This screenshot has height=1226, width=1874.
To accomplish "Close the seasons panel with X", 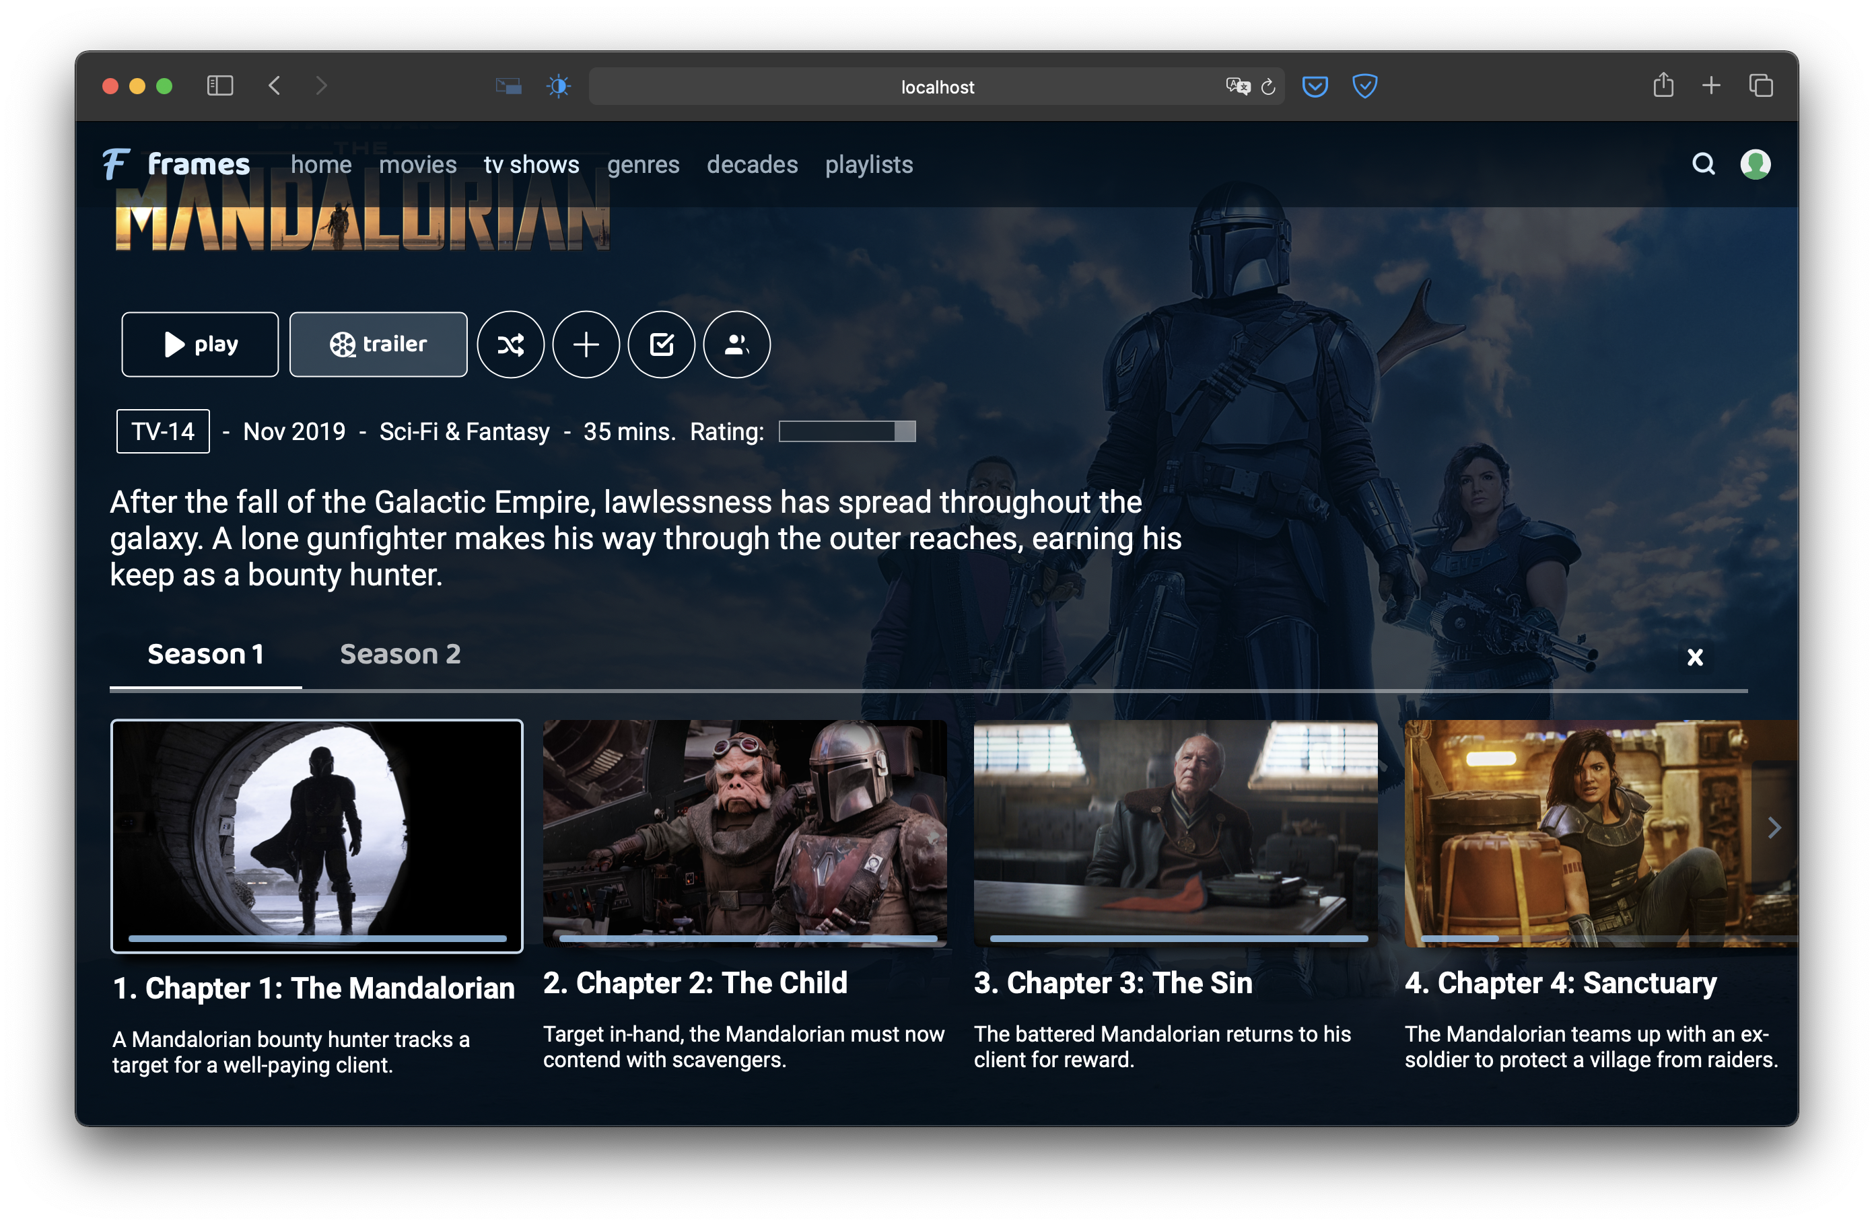I will [1694, 657].
